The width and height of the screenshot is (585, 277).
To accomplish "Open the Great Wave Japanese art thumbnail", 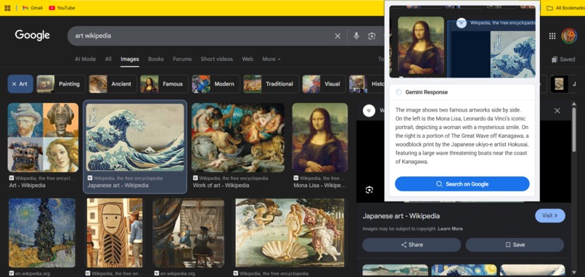I will point(135,137).
